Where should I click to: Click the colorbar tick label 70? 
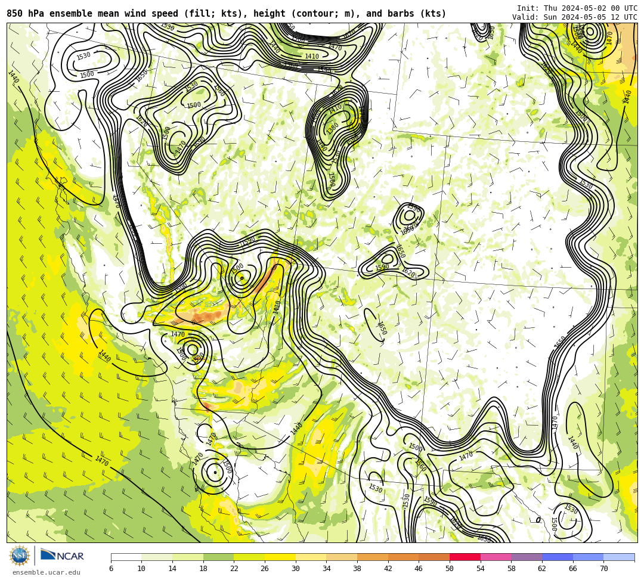pyautogui.click(x=603, y=569)
